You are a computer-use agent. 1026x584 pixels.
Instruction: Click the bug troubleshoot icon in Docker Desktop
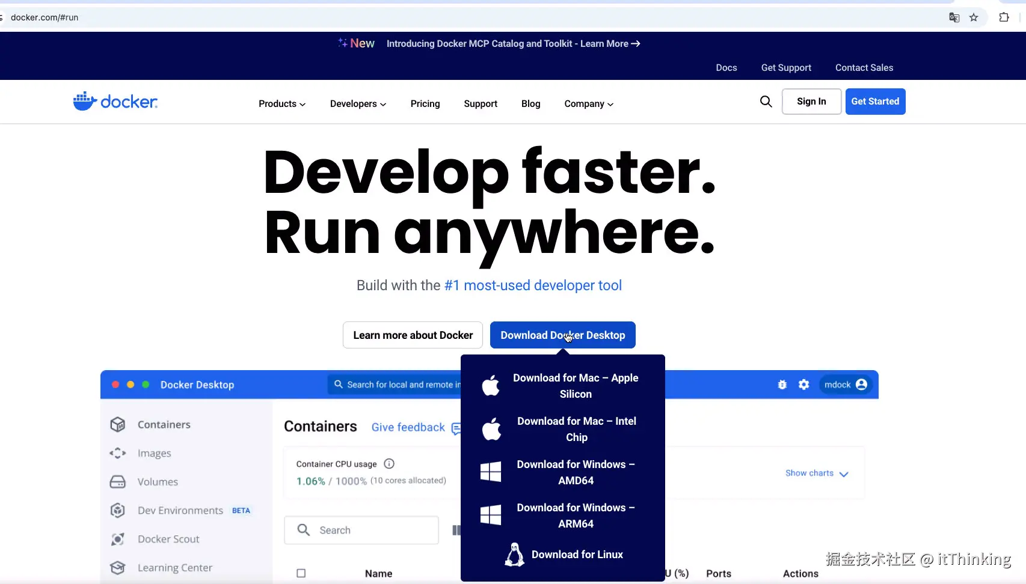coord(782,385)
